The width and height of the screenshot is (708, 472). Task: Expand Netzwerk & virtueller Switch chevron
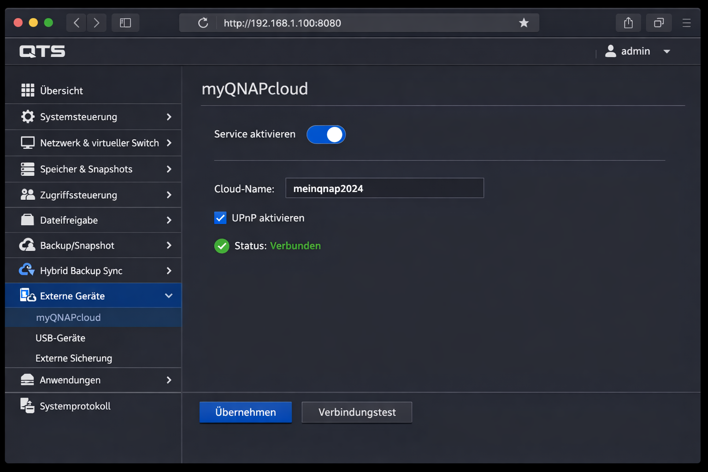tap(169, 143)
